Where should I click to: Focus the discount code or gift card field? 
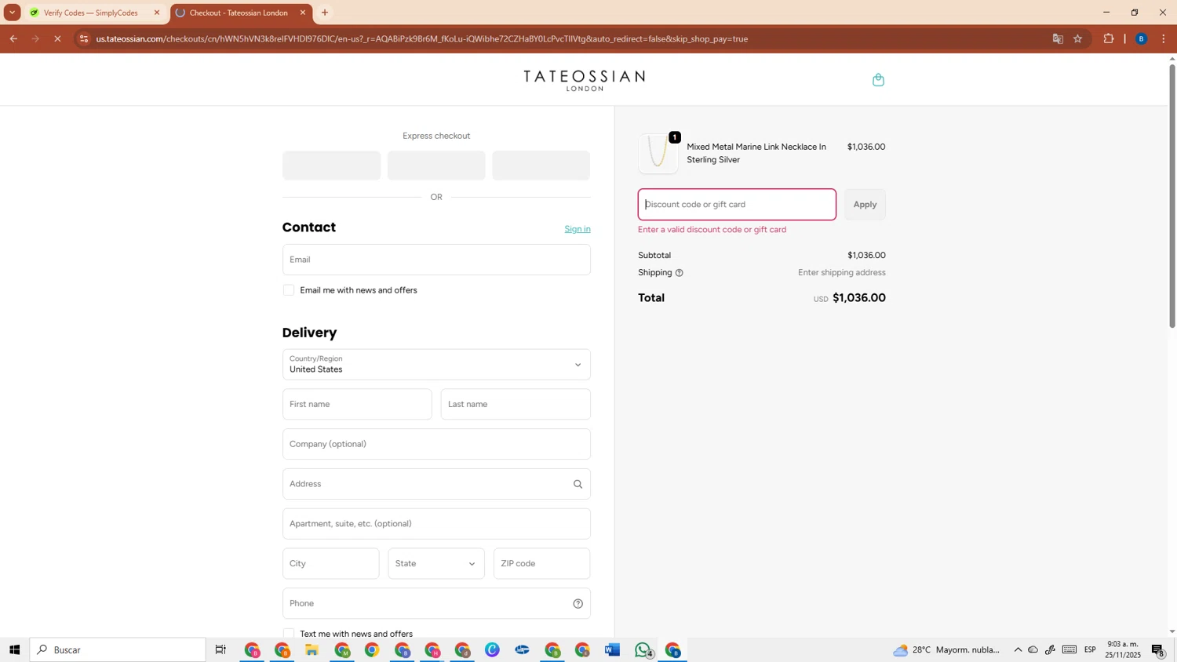(x=737, y=205)
